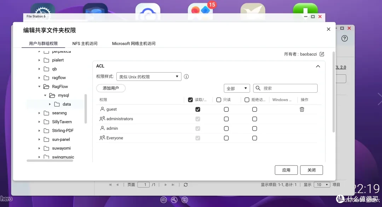
Task: Expand the ragflow folder tree arrow
Action: point(39,78)
